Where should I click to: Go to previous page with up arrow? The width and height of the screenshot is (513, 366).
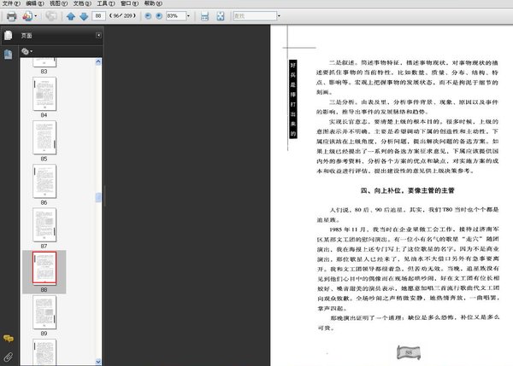pyautogui.click(x=71, y=16)
